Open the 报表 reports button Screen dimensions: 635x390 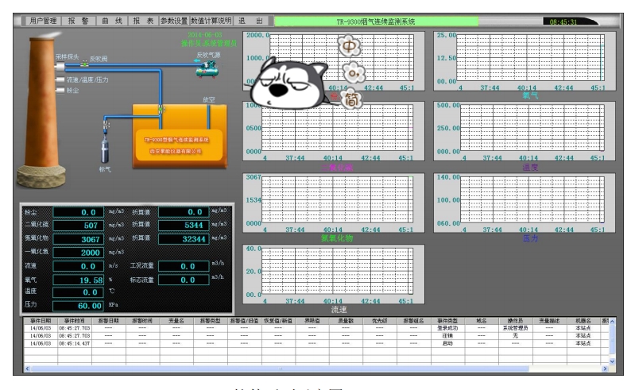pyautogui.click(x=143, y=21)
